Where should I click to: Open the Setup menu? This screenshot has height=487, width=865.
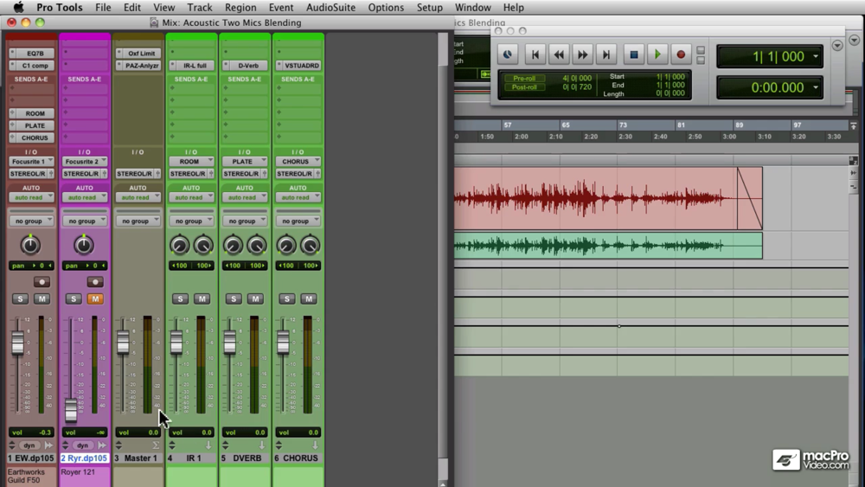(x=429, y=7)
